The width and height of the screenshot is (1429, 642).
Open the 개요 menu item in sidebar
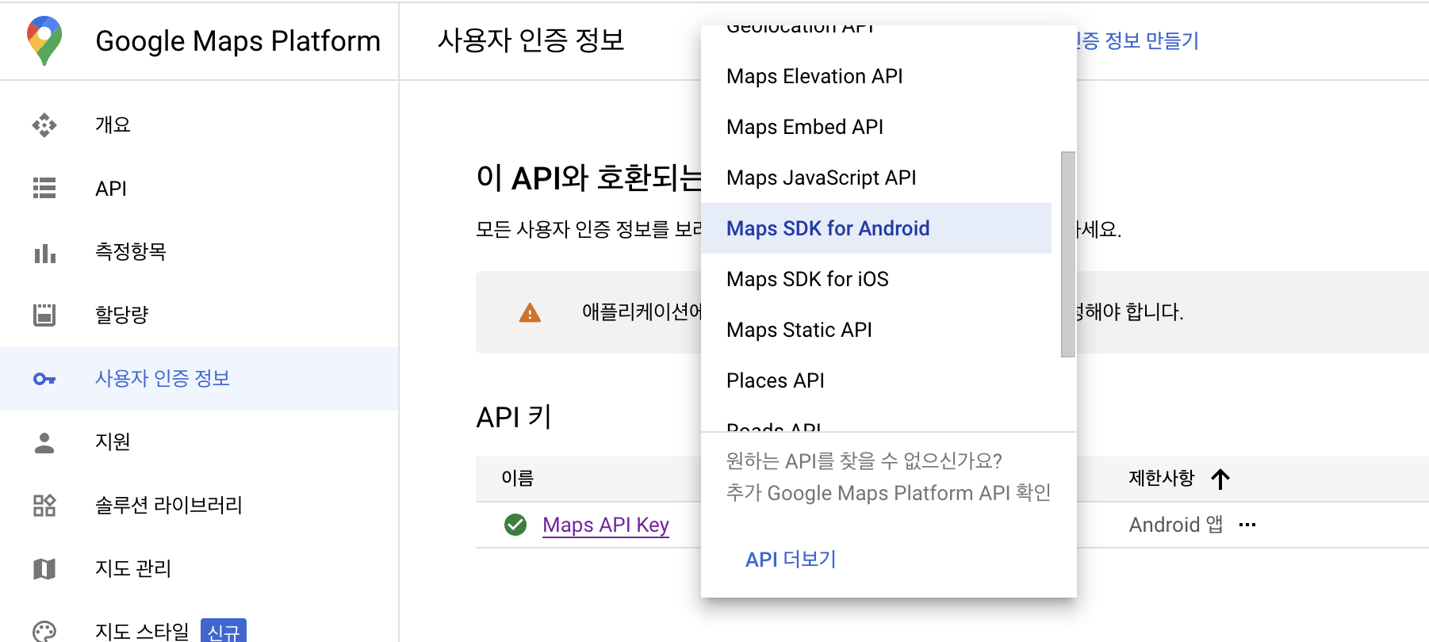click(x=199, y=125)
